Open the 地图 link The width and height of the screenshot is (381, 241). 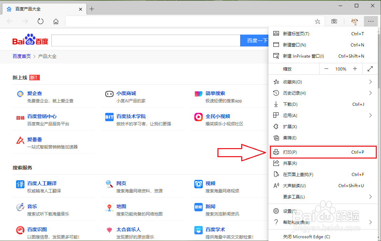[121, 206]
